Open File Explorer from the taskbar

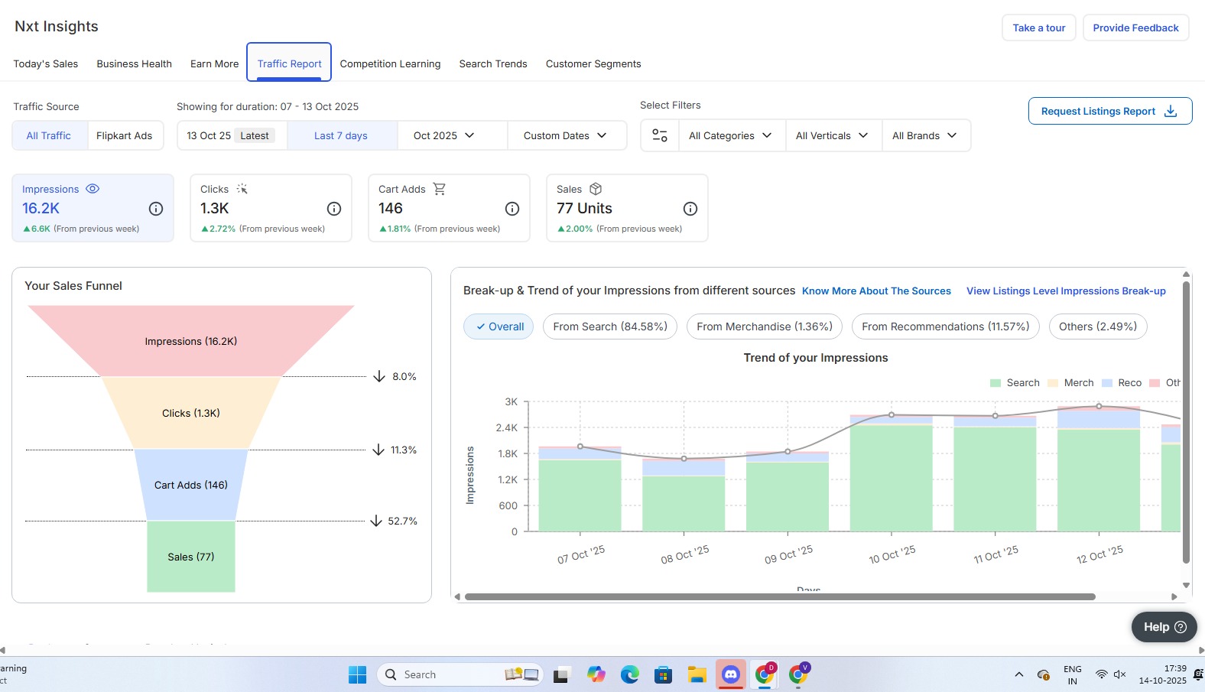[696, 674]
